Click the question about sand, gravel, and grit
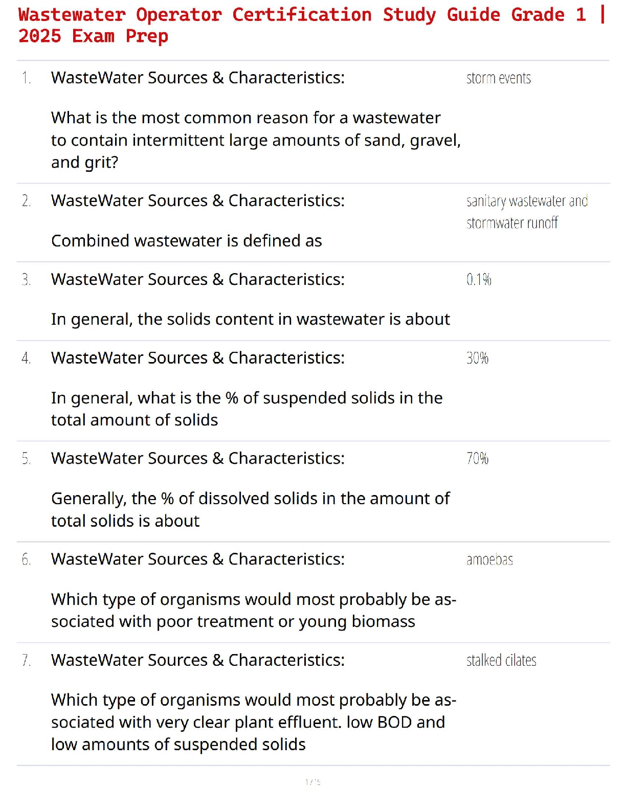Image resolution: width=626 pixels, height=810 pixels. point(255,140)
